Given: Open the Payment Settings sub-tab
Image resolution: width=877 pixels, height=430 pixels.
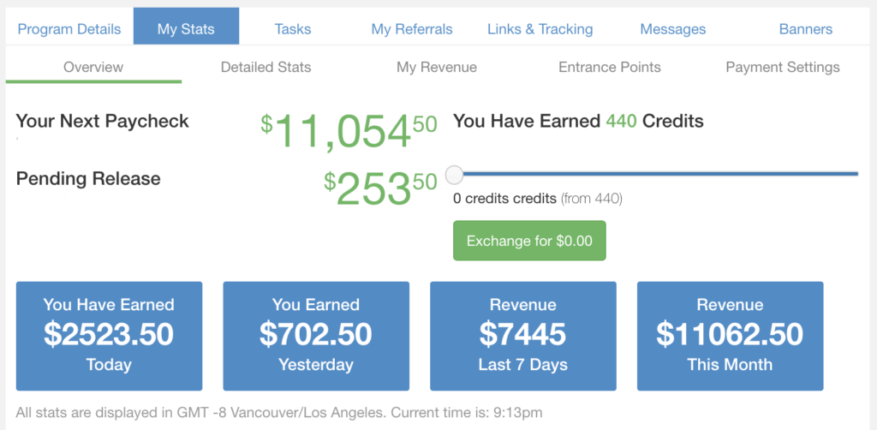Looking at the screenshot, I should click(x=783, y=67).
